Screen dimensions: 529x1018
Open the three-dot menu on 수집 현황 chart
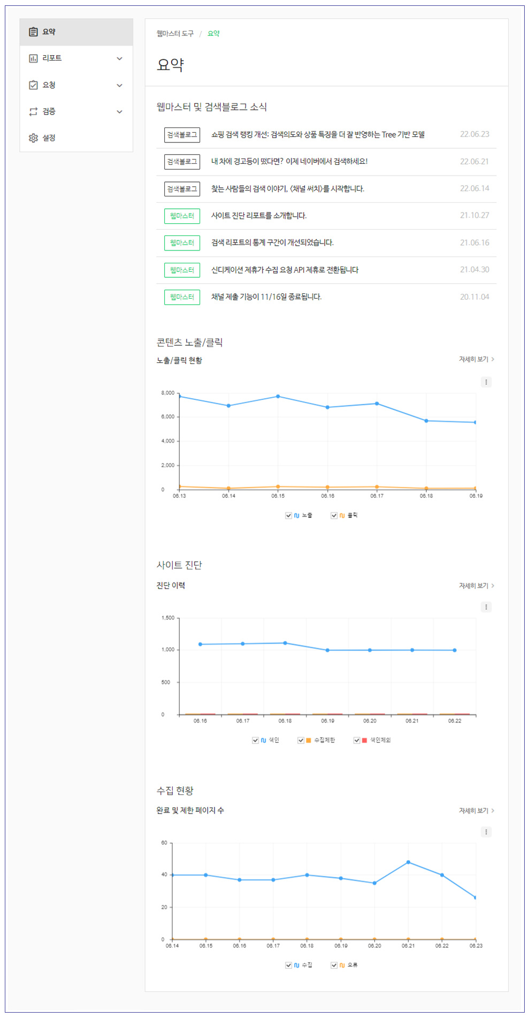point(486,832)
